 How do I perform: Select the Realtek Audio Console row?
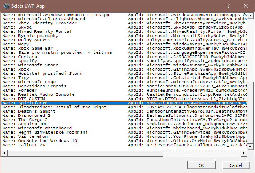[x=124, y=95]
